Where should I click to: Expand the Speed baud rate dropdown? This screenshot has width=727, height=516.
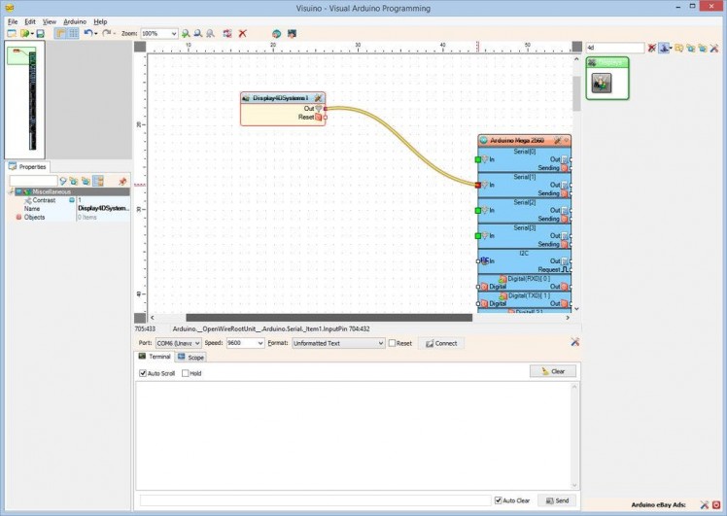coord(245,343)
